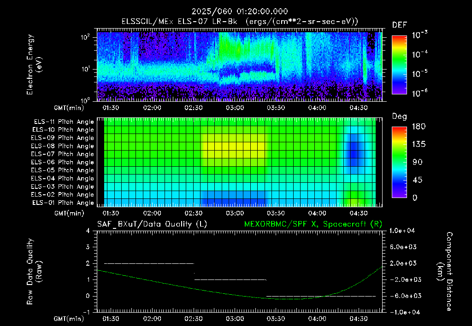Viewport: 472px width, 326px height.
Task: Click the 02:30 tick label under pitch angle panel
Action: (194, 213)
